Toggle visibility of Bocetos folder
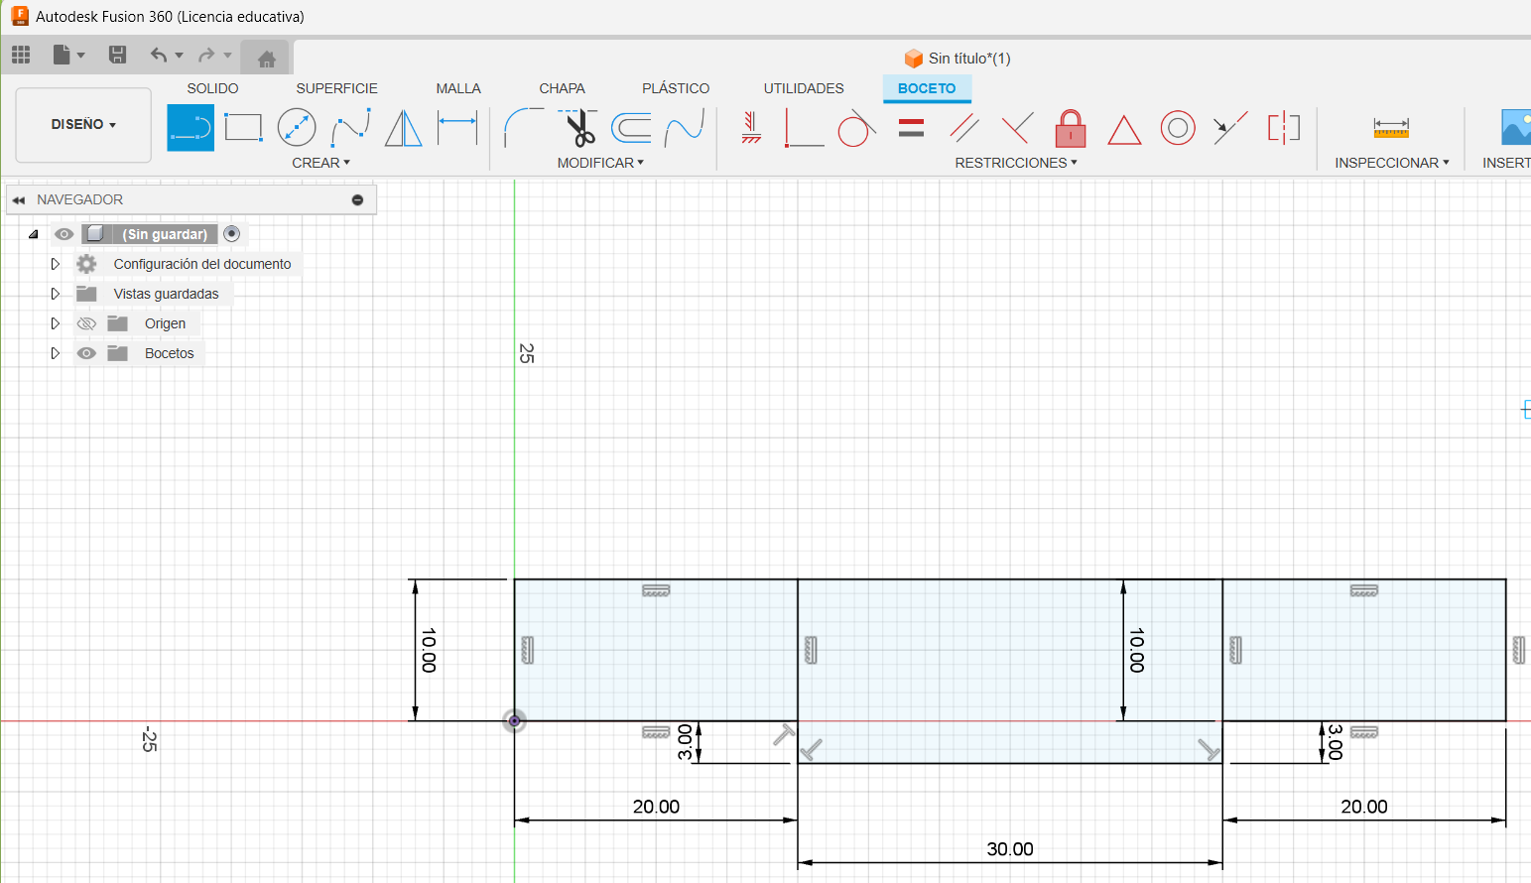1531x883 pixels. click(86, 353)
